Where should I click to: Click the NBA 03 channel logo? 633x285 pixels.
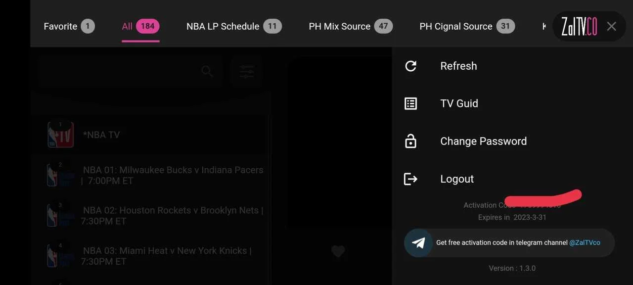tap(61, 256)
